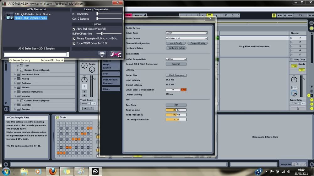The width and height of the screenshot is (314, 176).
Task: Toggle the Scale device activator button
Action: point(57,117)
